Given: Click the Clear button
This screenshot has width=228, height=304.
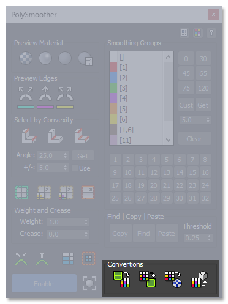Looking at the screenshot, I should pyautogui.click(x=195, y=139).
